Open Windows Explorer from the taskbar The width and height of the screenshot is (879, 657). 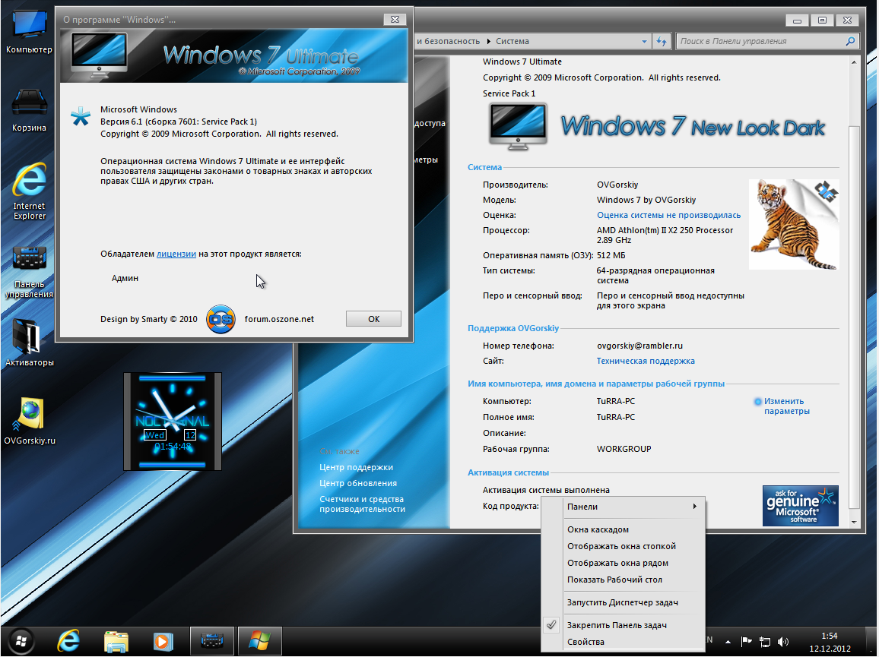point(116,642)
